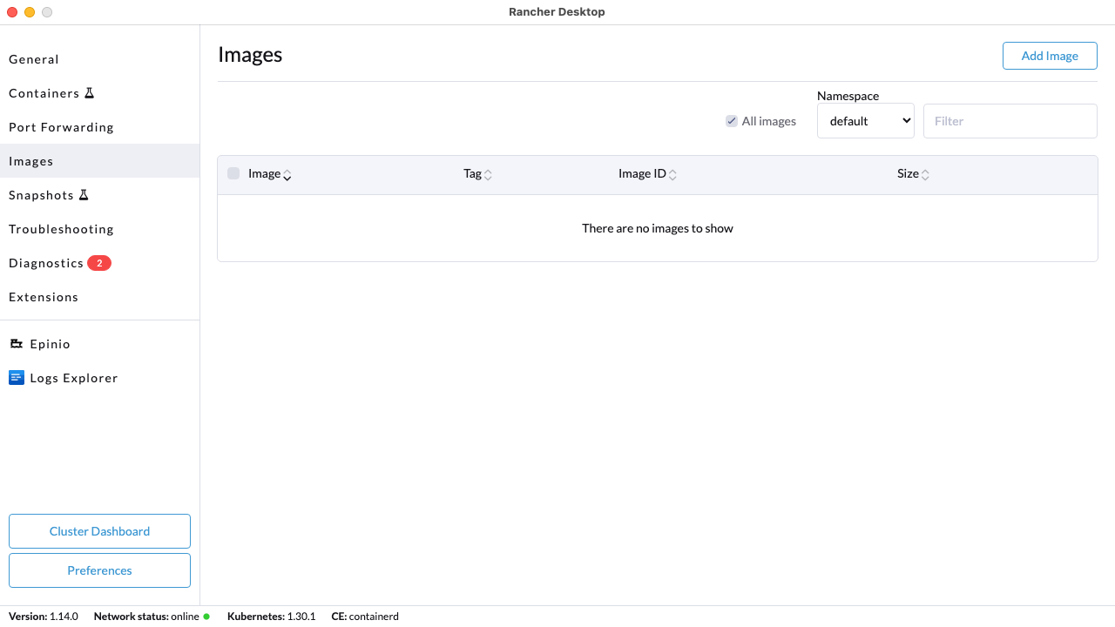Click the CE: containerd status text
Image resolution: width=1115 pixels, height=627 pixels.
click(x=365, y=617)
